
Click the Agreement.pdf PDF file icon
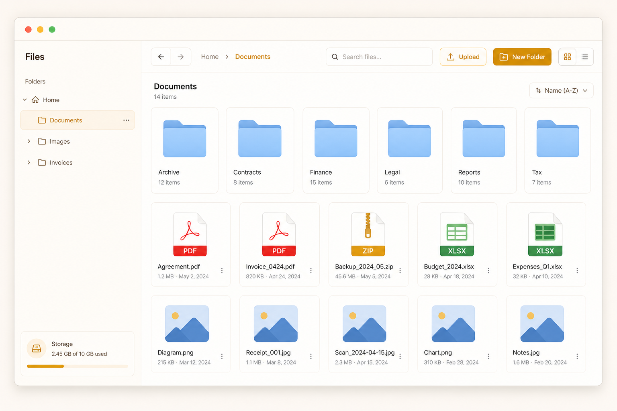(190, 234)
